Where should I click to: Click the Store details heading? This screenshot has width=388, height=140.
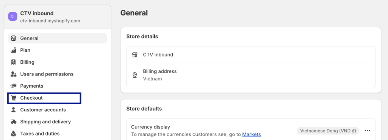click(x=142, y=37)
